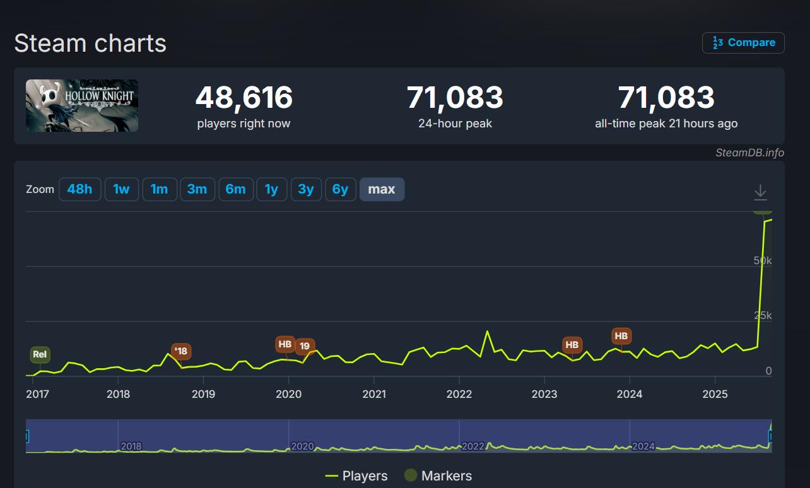
Task: Choose the 3m zoom option
Action: [197, 189]
